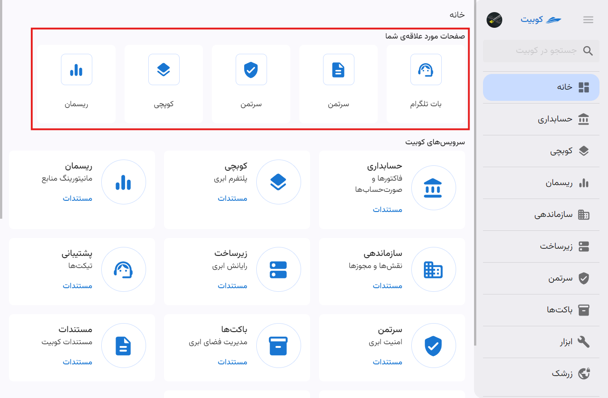Click حسابداری service bank icon
Image resolution: width=608 pixels, height=398 pixels.
[x=434, y=188]
